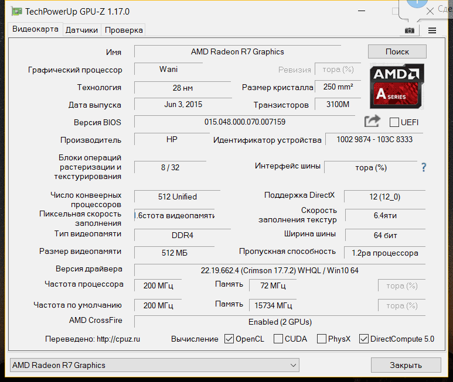Switch to the Проверка tab
Image resolution: width=453 pixels, height=382 pixels.
124,30
